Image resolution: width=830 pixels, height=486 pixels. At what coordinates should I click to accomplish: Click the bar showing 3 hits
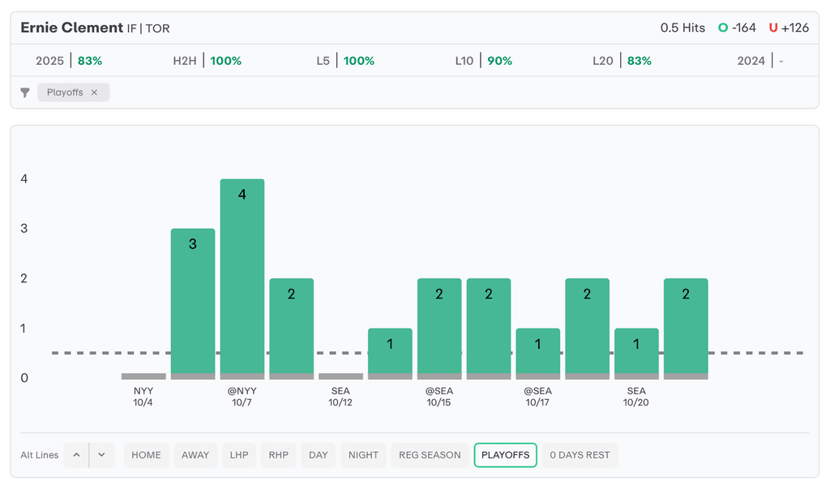point(193,300)
